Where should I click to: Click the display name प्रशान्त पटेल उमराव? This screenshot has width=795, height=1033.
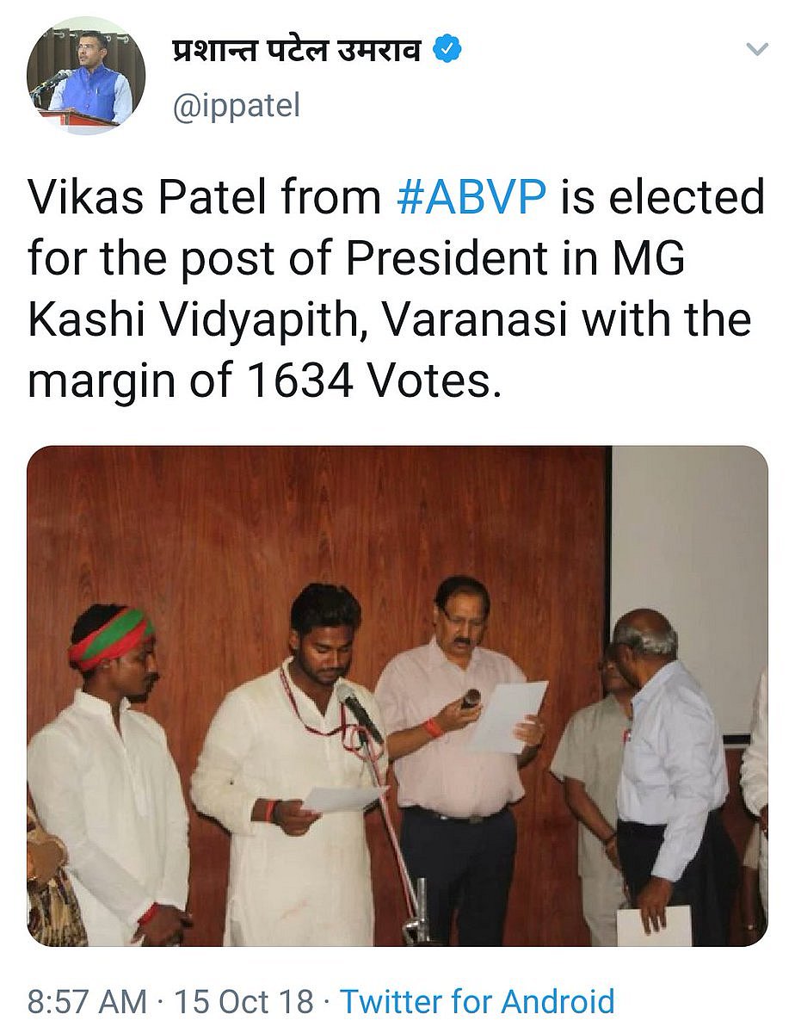[x=298, y=51]
